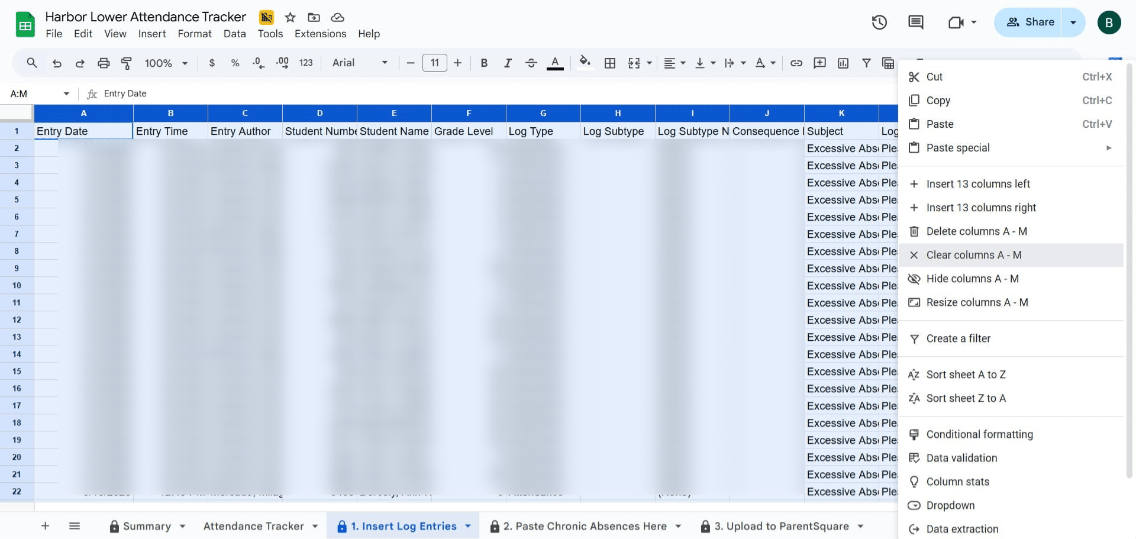Viewport: 1136px width, 539px height.
Task: Click the merge cells icon
Action: [x=634, y=63]
